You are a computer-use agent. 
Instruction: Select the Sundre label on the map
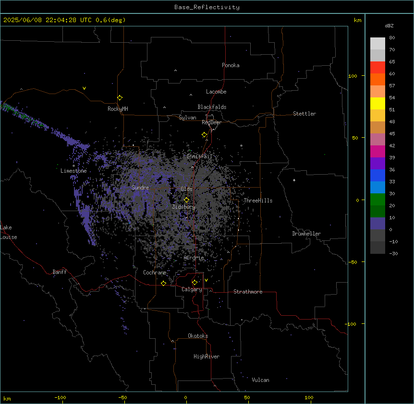(x=140, y=188)
